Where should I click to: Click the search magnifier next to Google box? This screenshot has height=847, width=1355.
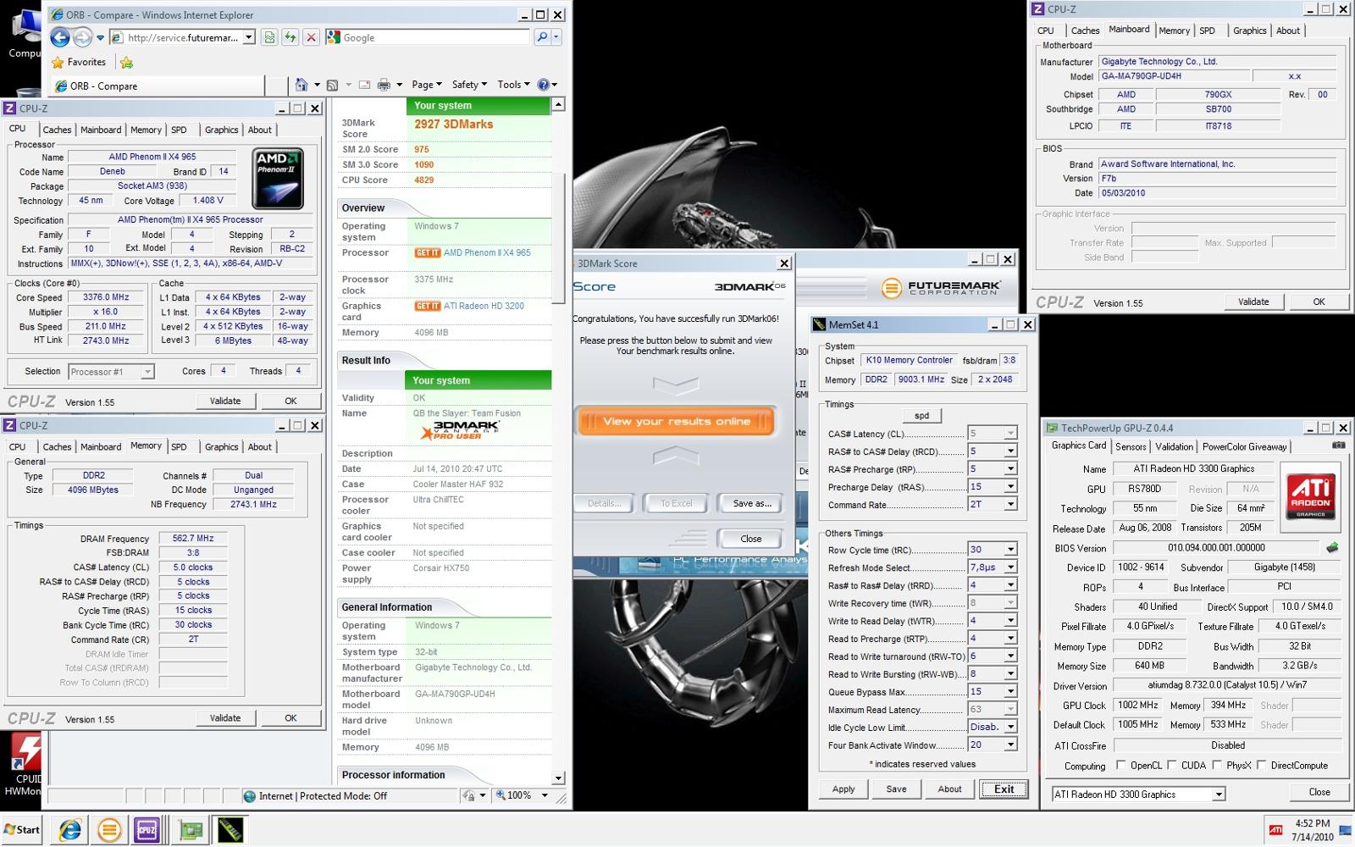542,37
